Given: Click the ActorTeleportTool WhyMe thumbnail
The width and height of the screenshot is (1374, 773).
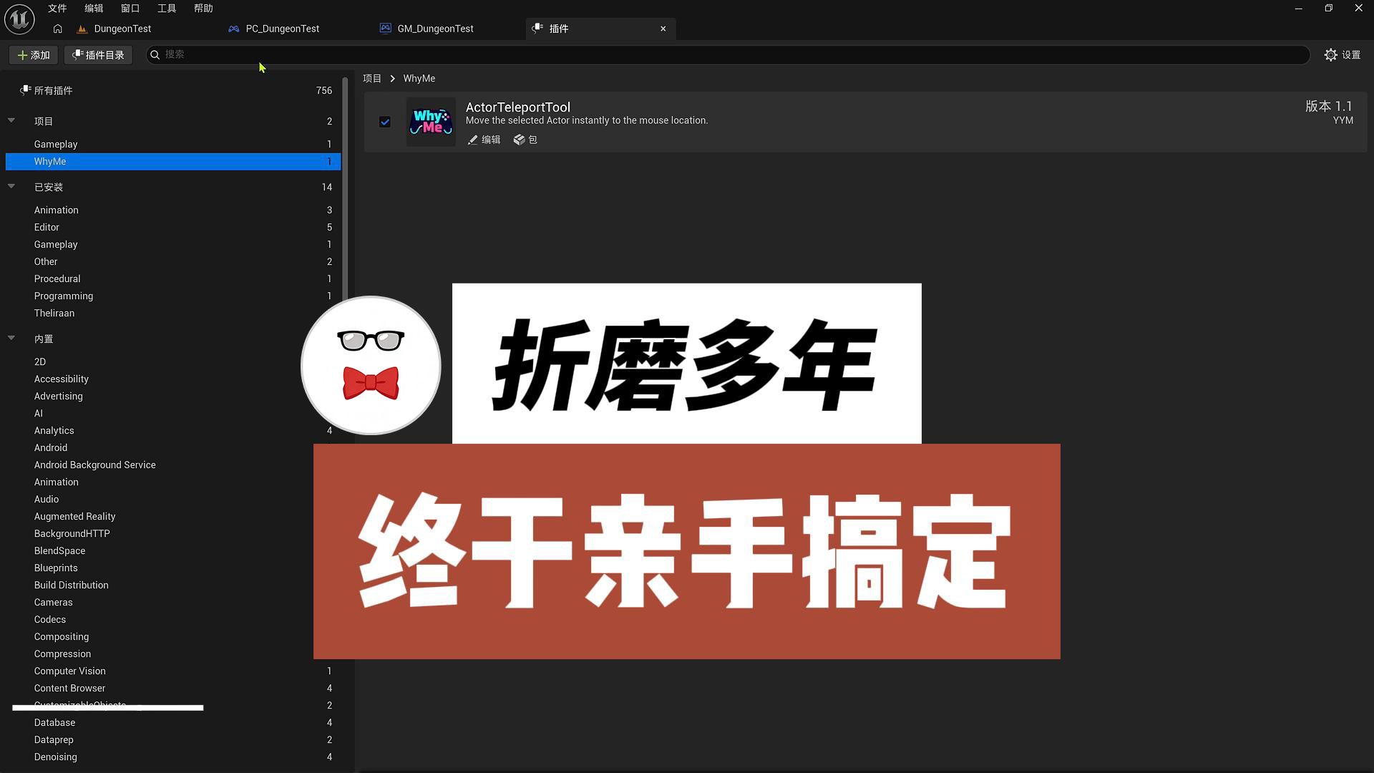Looking at the screenshot, I should click(431, 122).
